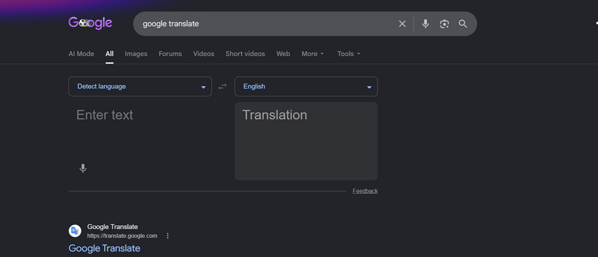598x257 pixels.
Task: Switch to AI Mode tab
Action: (x=81, y=54)
